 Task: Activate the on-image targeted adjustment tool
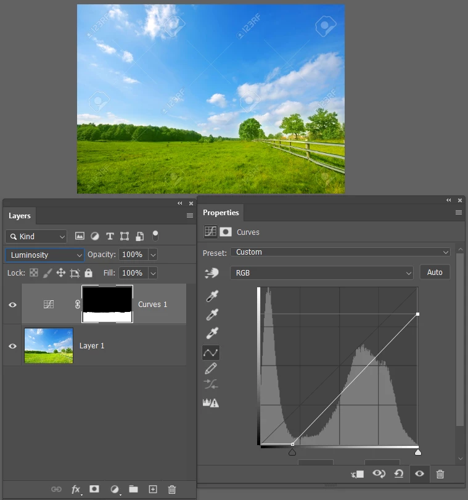(x=211, y=273)
